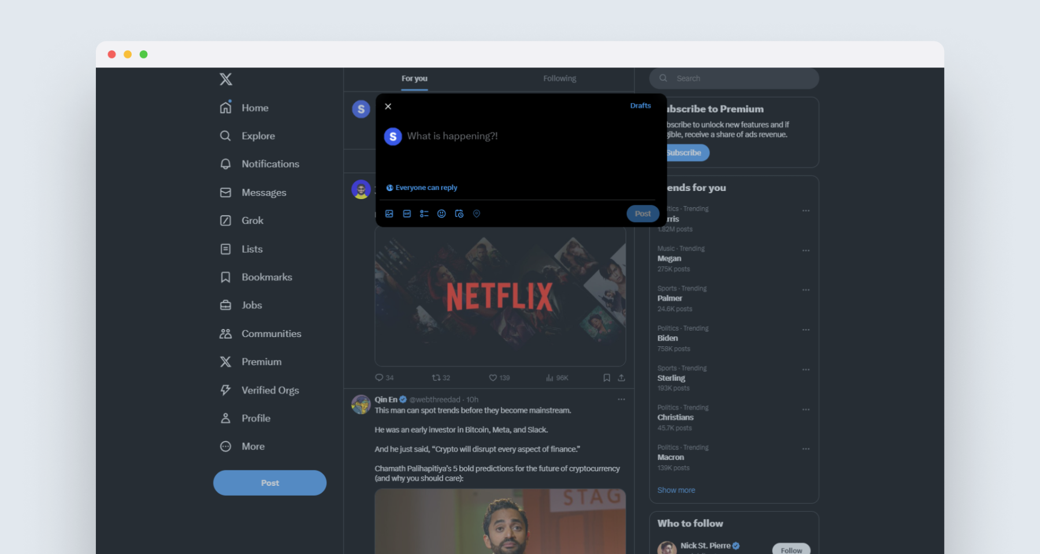Image resolution: width=1040 pixels, height=554 pixels.
Task: Open Home from the sidebar
Action: click(x=244, y=108)
